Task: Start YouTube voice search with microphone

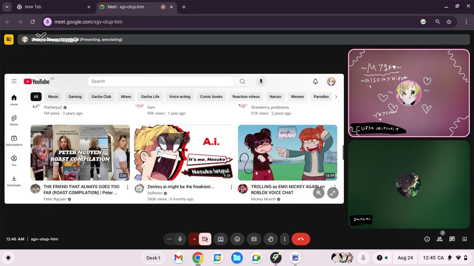Action: pos(261,81)
